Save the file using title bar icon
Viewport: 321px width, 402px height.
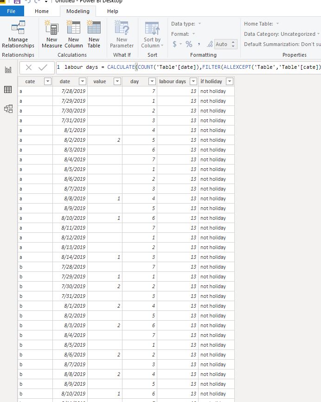coord(17,1)
